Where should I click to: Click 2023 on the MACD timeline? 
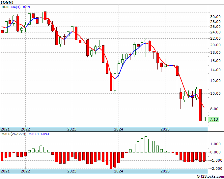click(x=72, y=171)
